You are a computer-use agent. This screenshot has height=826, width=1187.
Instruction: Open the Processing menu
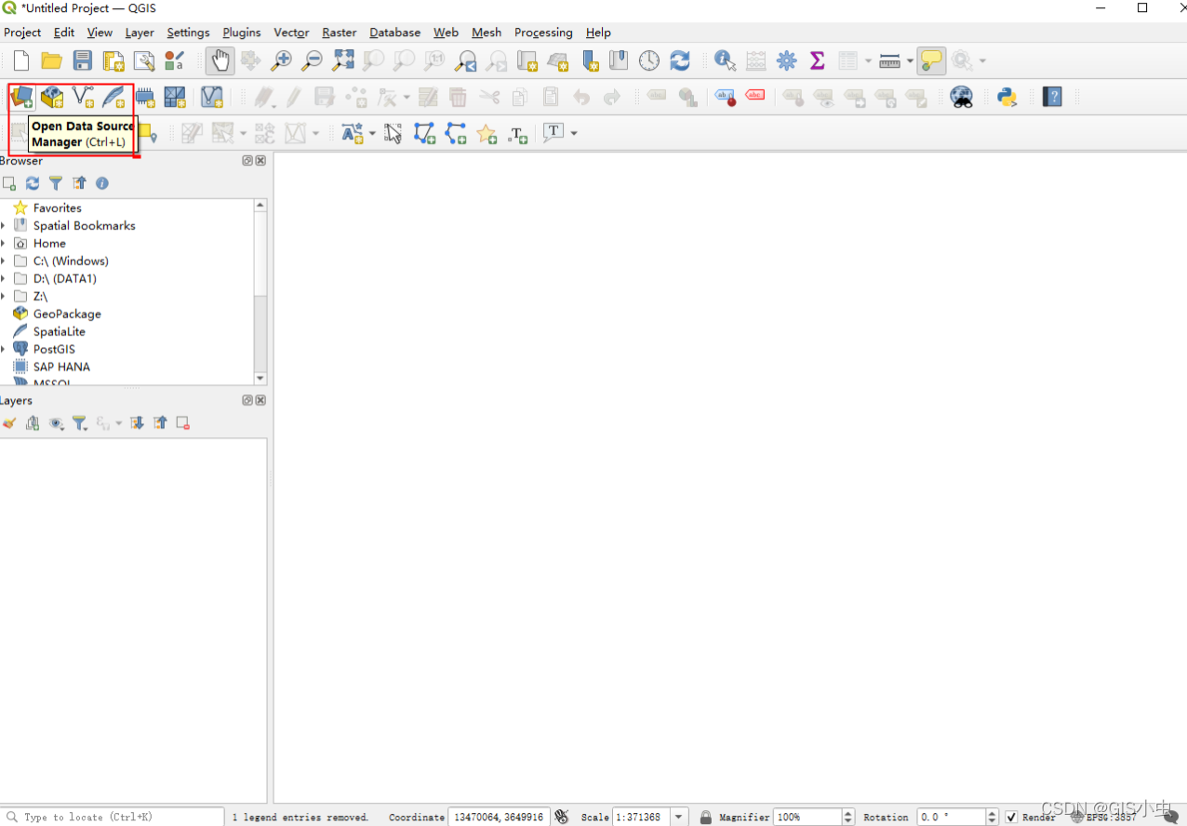coord(543,33)
